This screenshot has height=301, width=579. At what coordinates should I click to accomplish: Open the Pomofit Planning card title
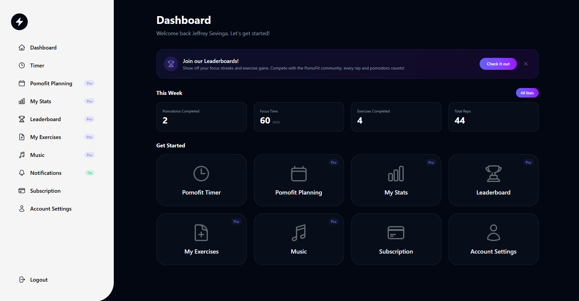[299, 192]
